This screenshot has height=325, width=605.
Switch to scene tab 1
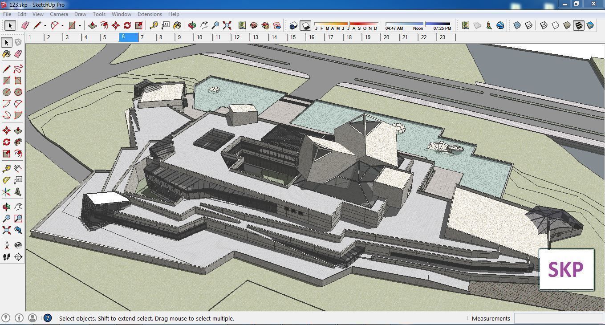[x=35, y=37]
